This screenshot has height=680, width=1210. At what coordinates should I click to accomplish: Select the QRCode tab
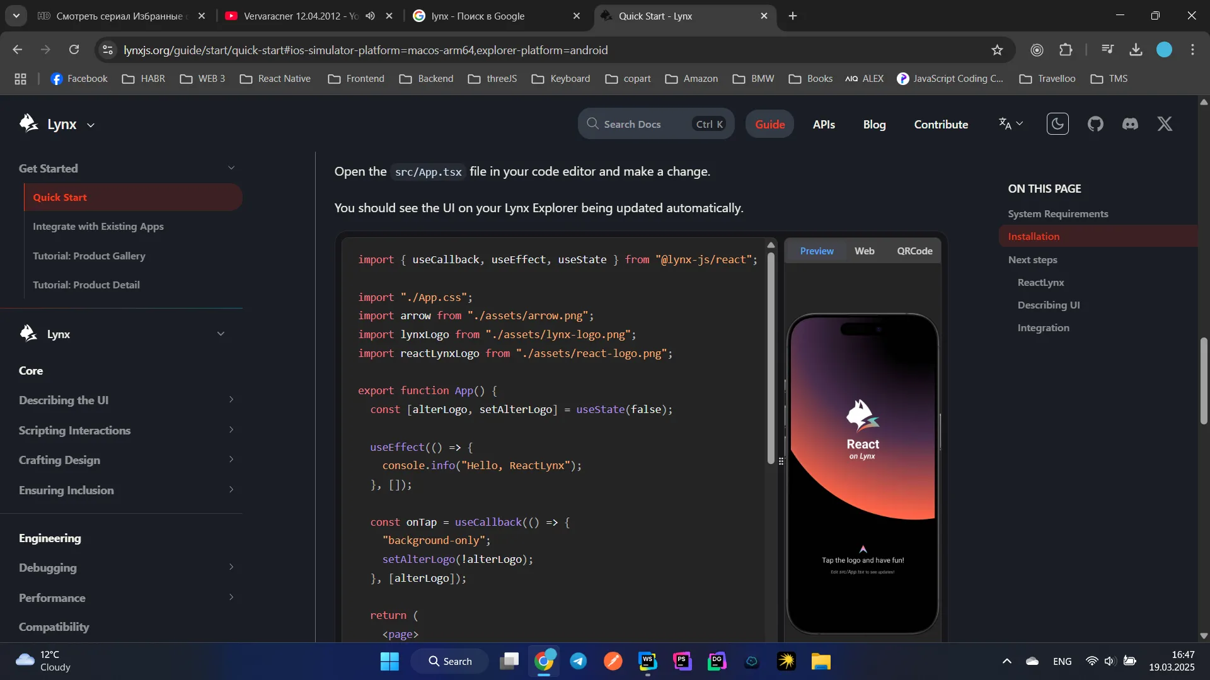click(x=914, y=251)
